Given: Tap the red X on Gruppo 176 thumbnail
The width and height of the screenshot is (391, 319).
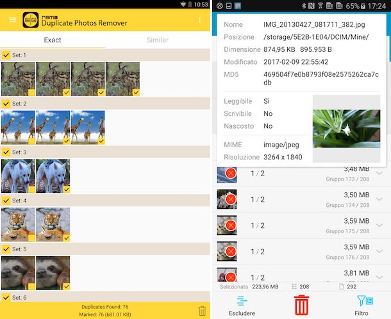Looking at the screenshot, I should pyautogui.click(x=231, y=252).
